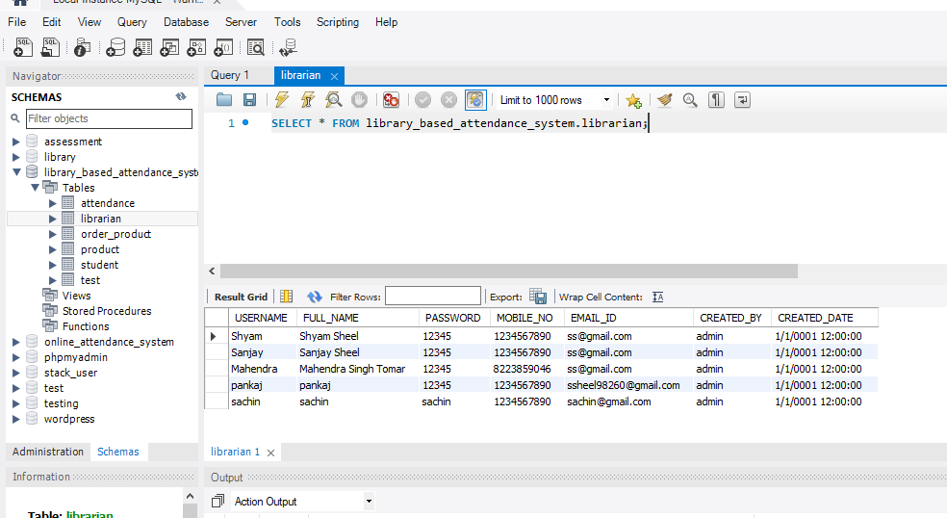Select the librarian table
The image size is (947, 518).
tap(101, 219)
